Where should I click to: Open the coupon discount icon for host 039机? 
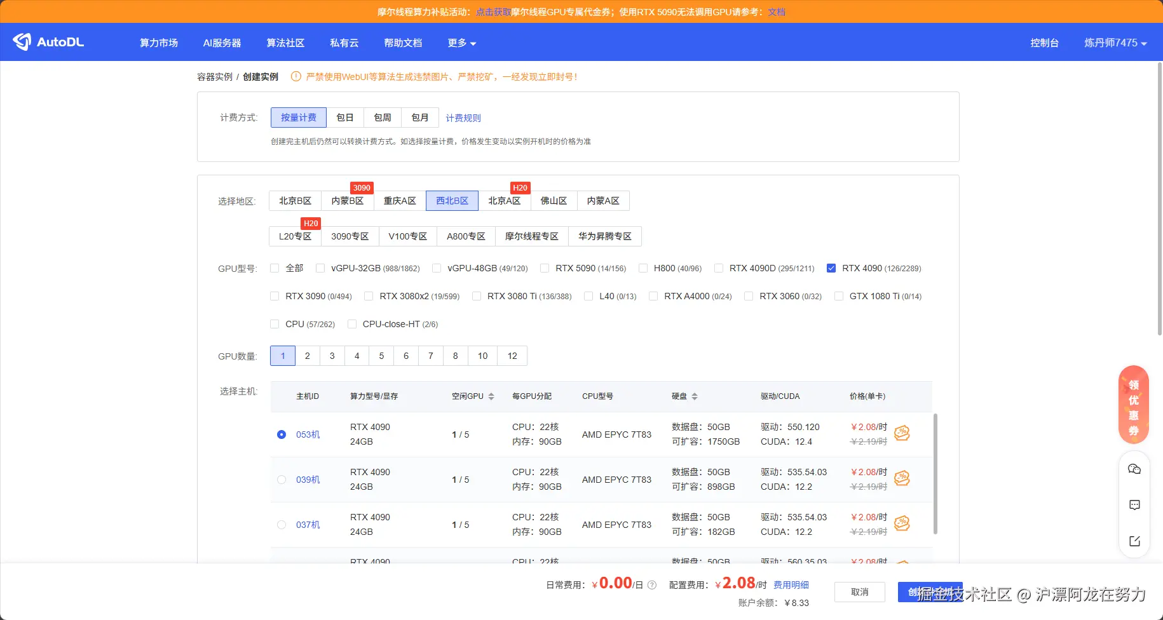point(902,478)
